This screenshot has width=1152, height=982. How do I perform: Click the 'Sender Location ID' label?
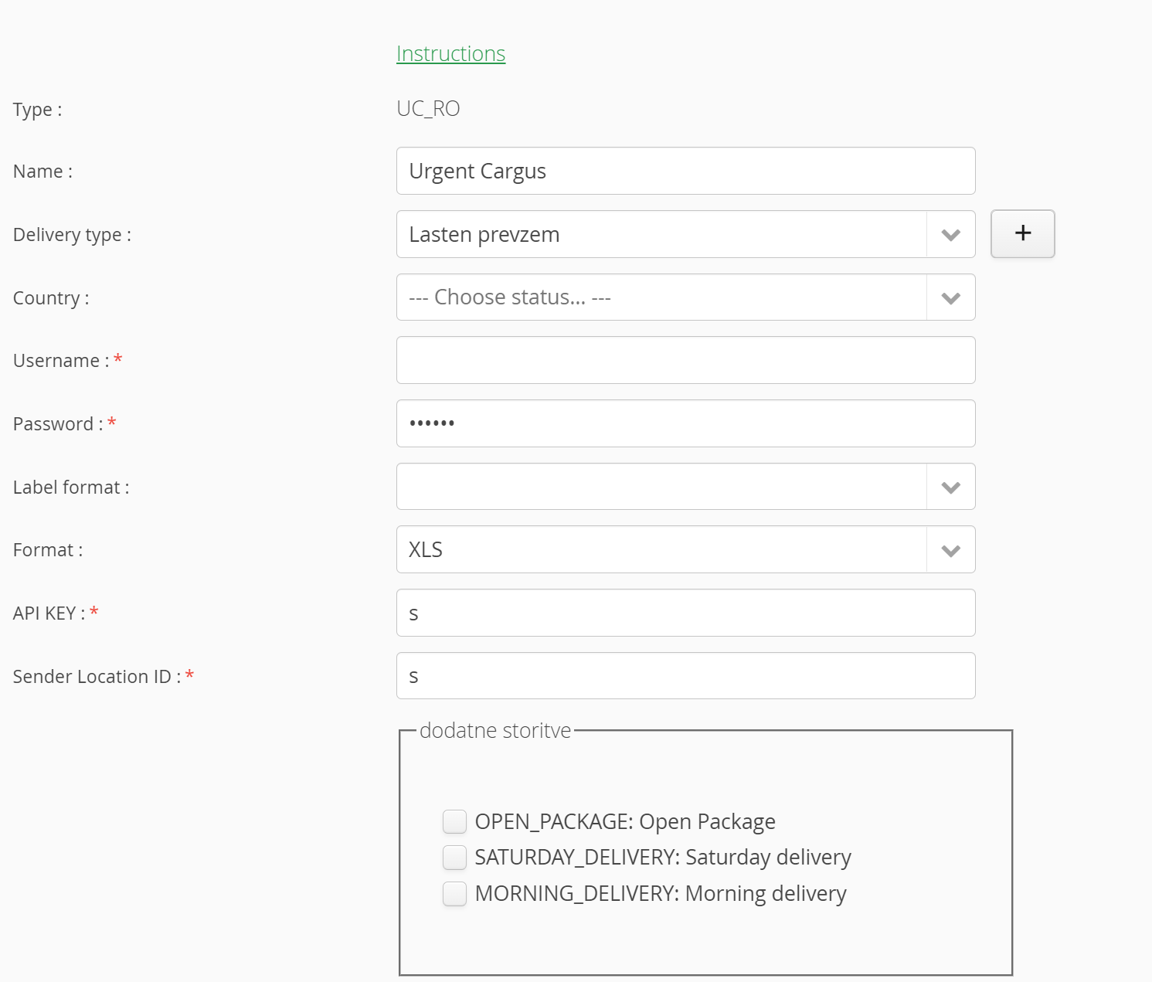coord(97,677)
